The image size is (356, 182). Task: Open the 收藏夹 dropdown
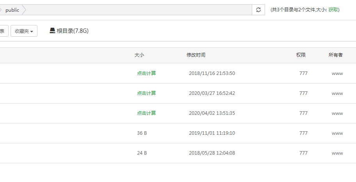pos(24,31)
